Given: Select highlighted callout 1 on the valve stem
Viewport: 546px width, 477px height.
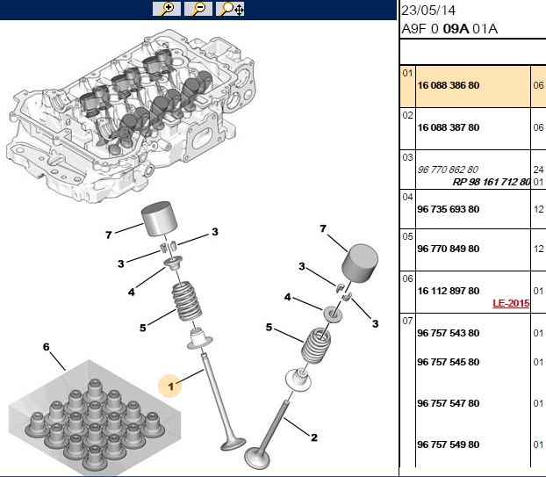Looking at the screenshot, I should coord(170,386).
